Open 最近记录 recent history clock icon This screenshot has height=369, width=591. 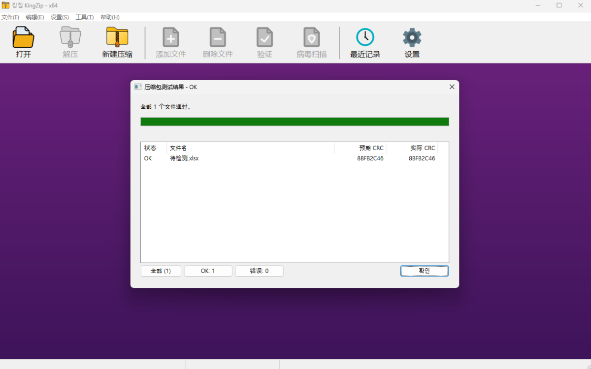coord(365,37)
